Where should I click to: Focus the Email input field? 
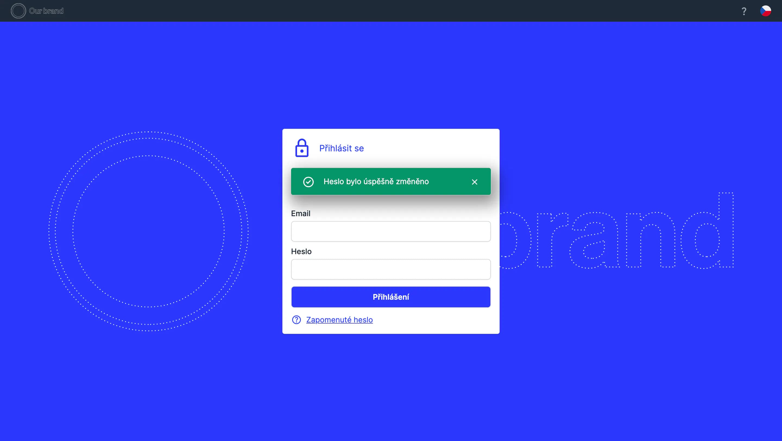coord(391,231)
